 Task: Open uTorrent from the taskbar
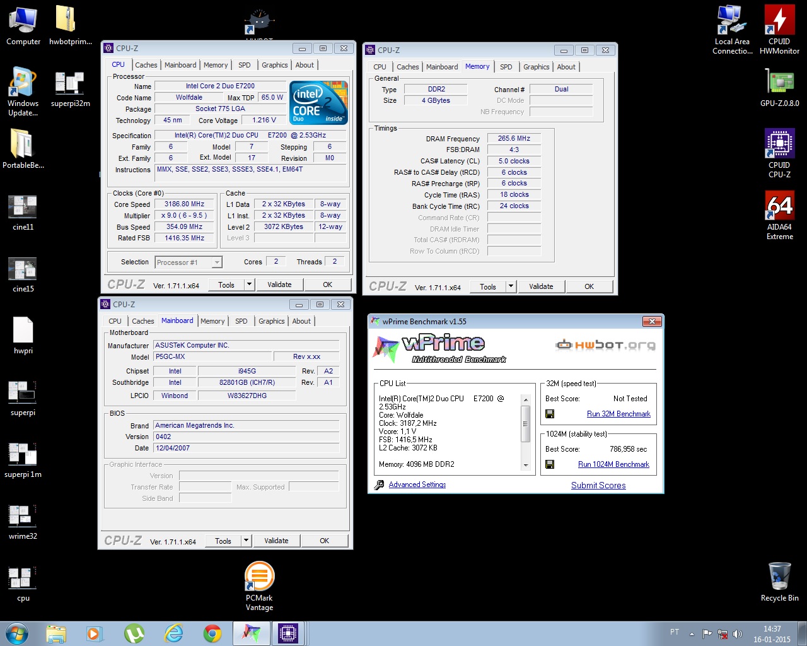pos(134,633)
